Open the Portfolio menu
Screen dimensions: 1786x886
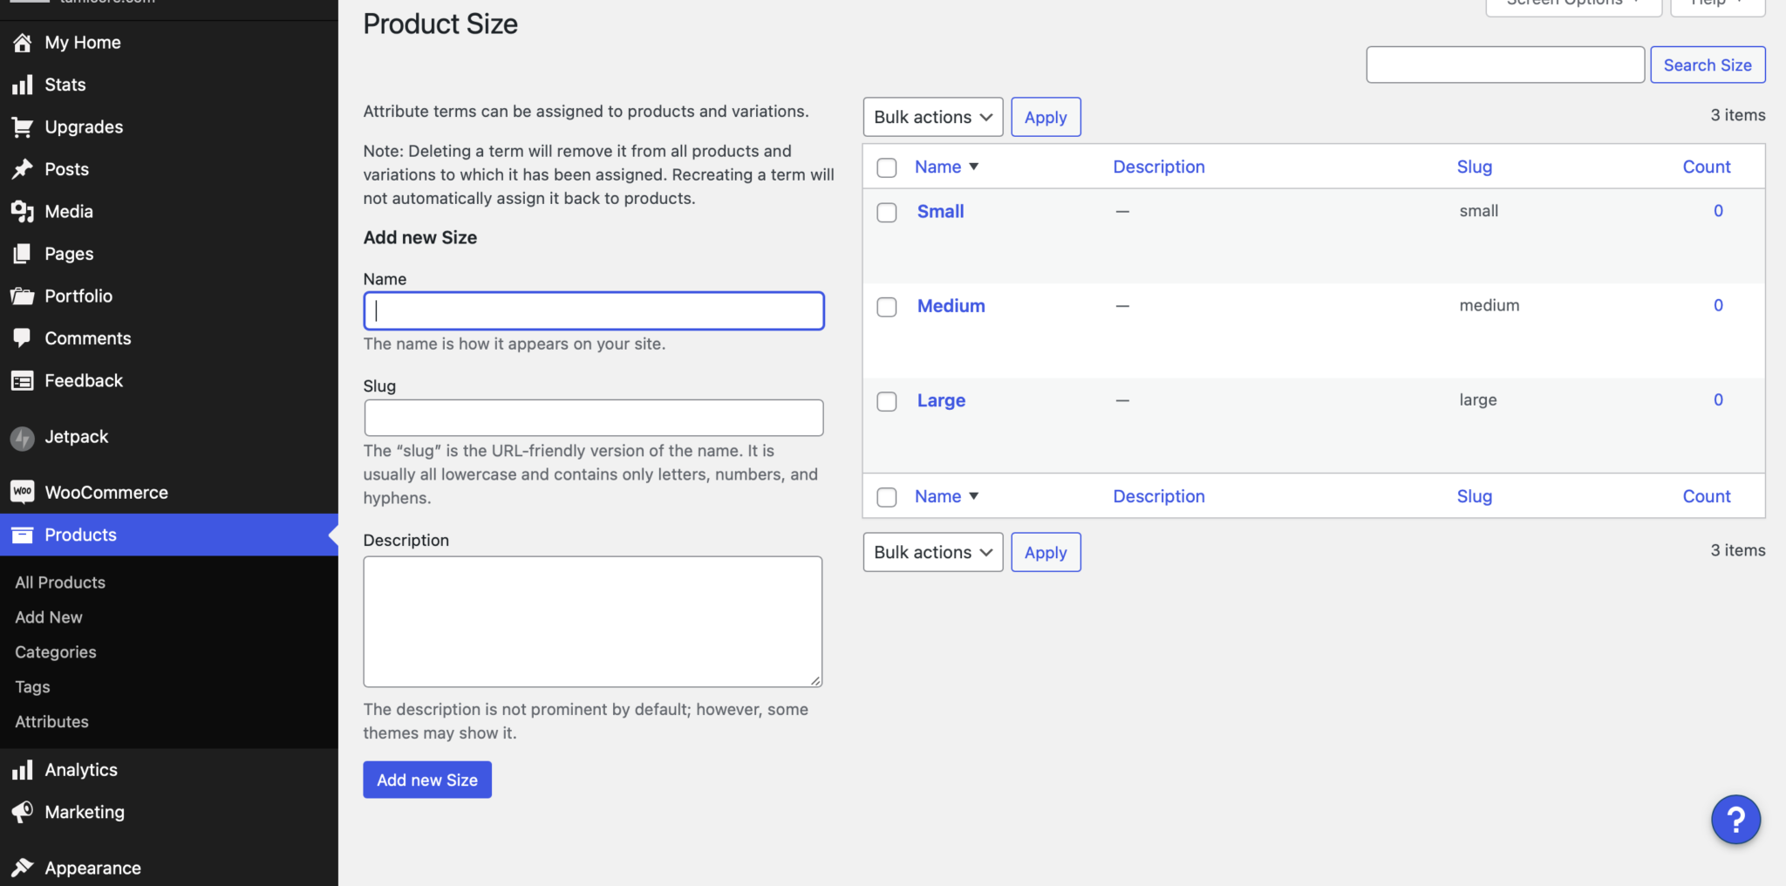tap(169, 296)
